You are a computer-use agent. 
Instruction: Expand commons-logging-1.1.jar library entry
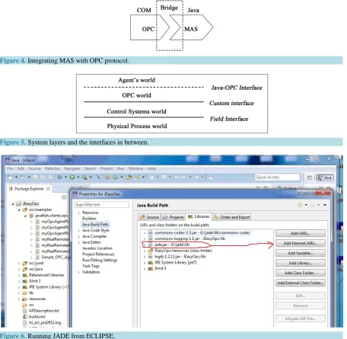[145, 238]
